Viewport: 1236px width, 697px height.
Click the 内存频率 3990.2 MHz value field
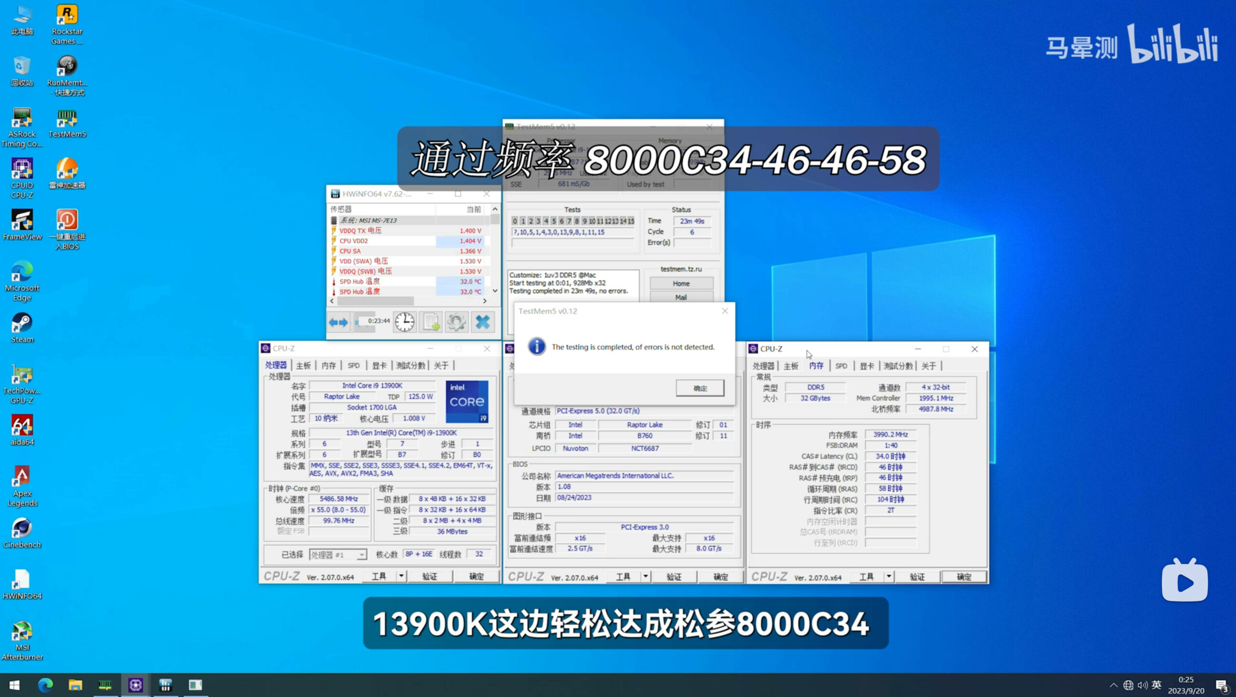(890, 434)
